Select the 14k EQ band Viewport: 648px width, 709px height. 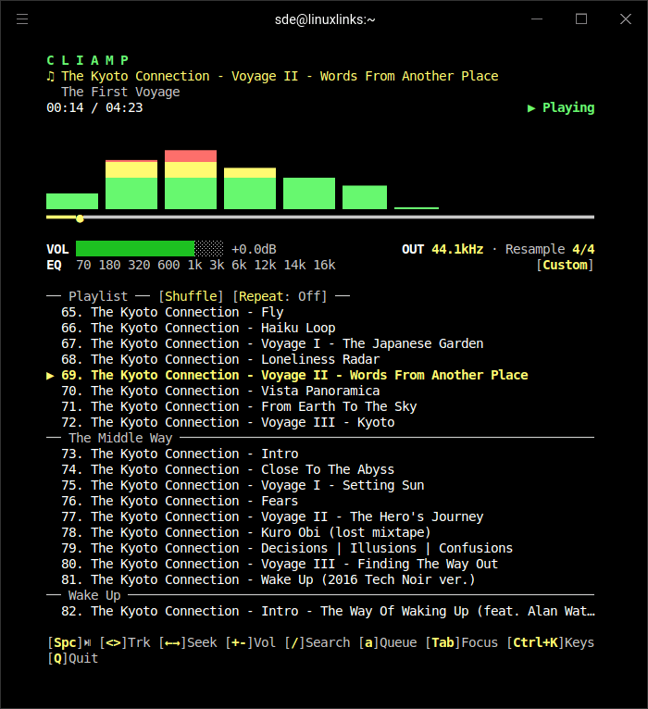click(294, 265)
